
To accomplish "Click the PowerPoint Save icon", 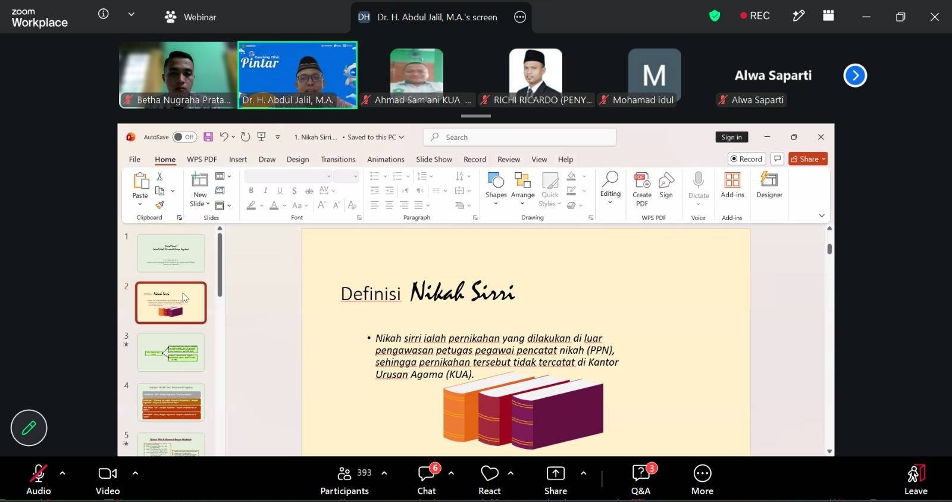I will 208,137.
